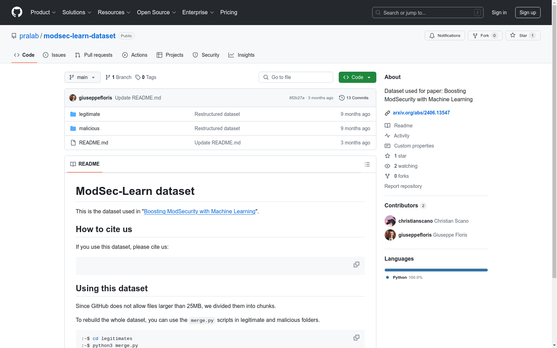Image resolution: width=557 pixels, height=348 pixels.
Task: Expand the Resources menu
Action: point(114,12)
